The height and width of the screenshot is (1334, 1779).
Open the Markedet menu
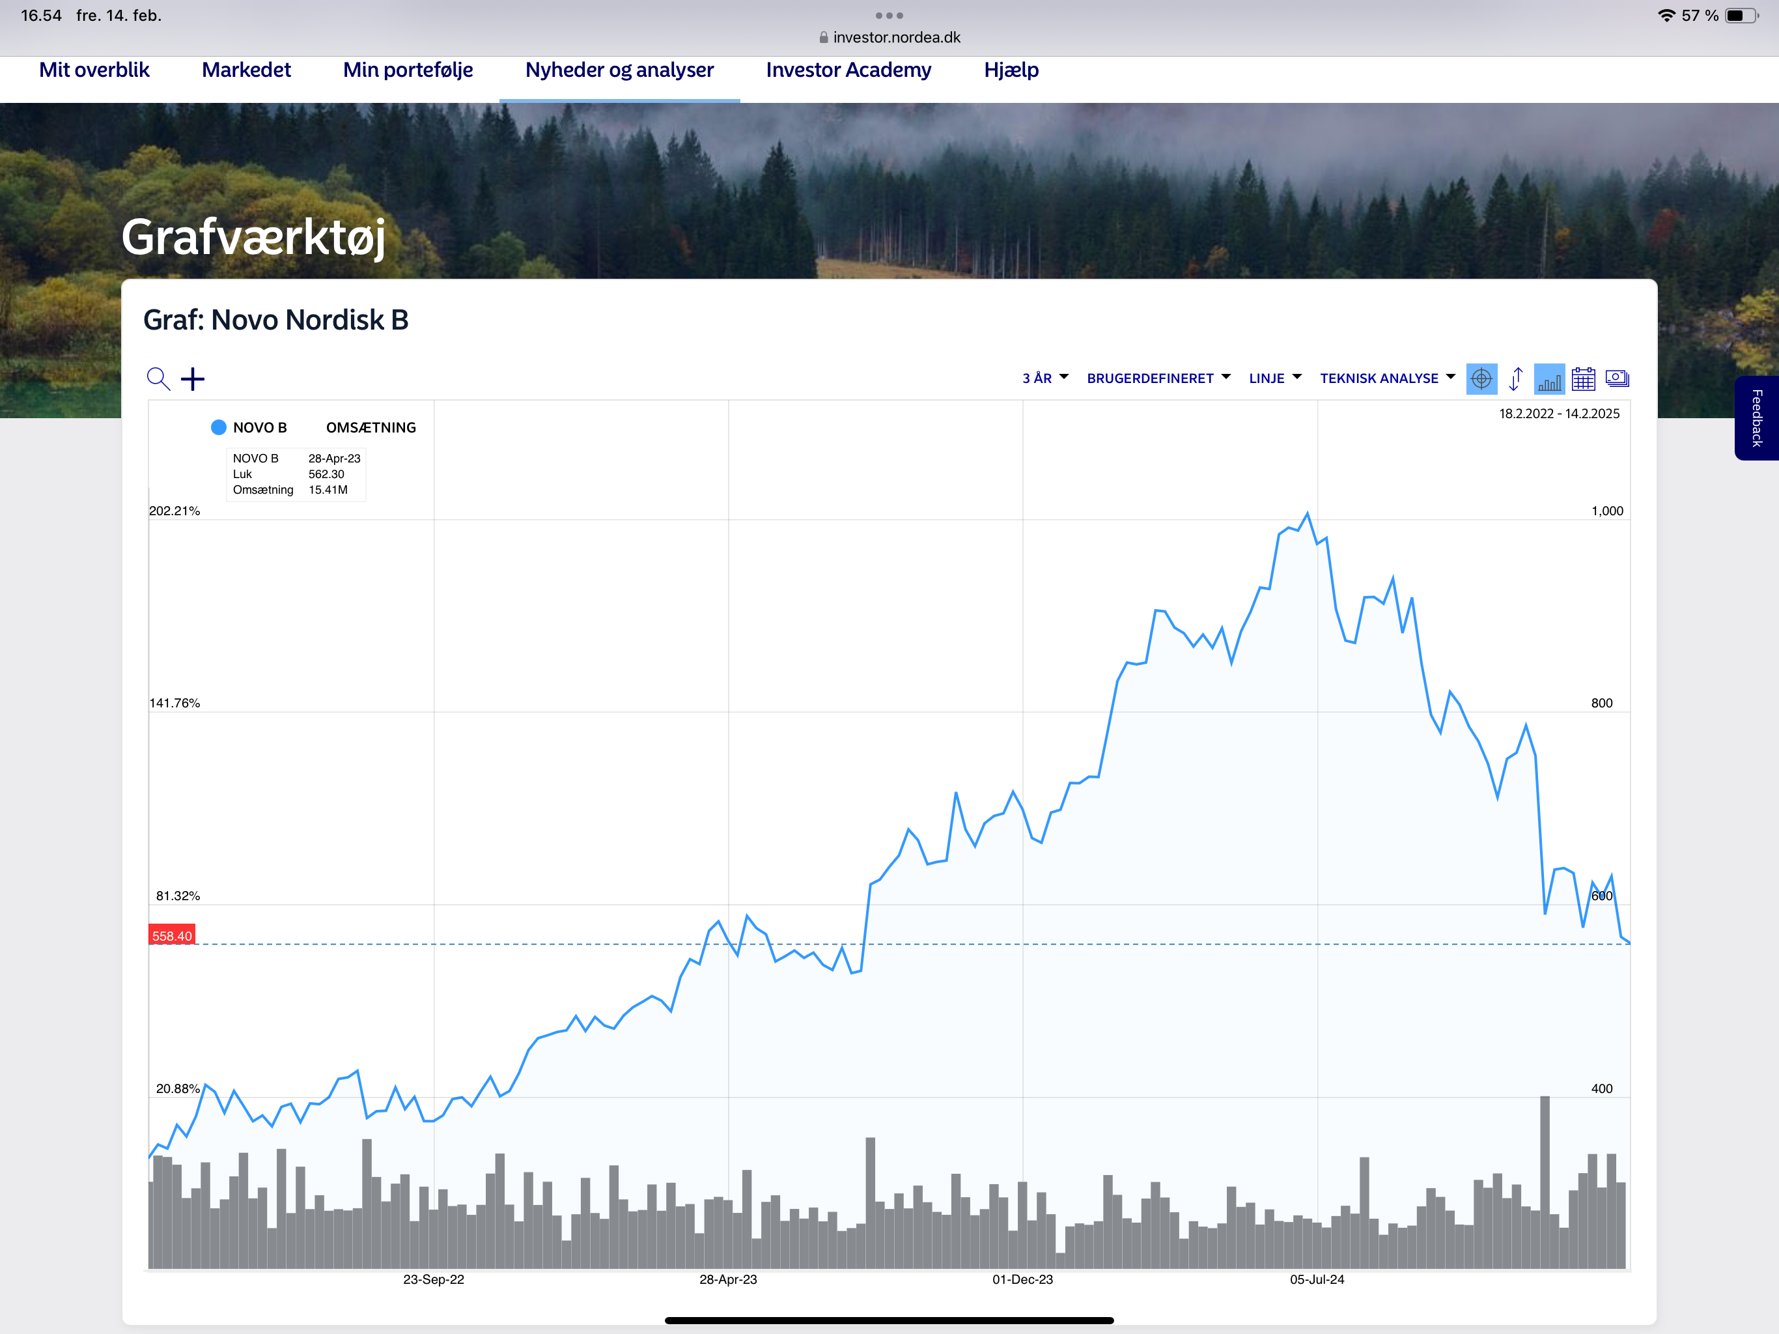(246, 70)
